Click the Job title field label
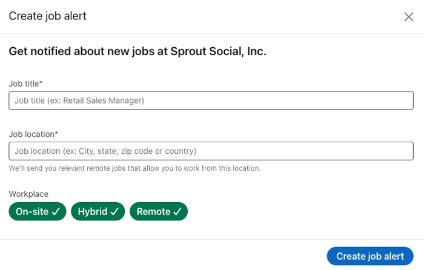Image resolution: width=424 pixels, height=270 pixels. pos(25,84)
